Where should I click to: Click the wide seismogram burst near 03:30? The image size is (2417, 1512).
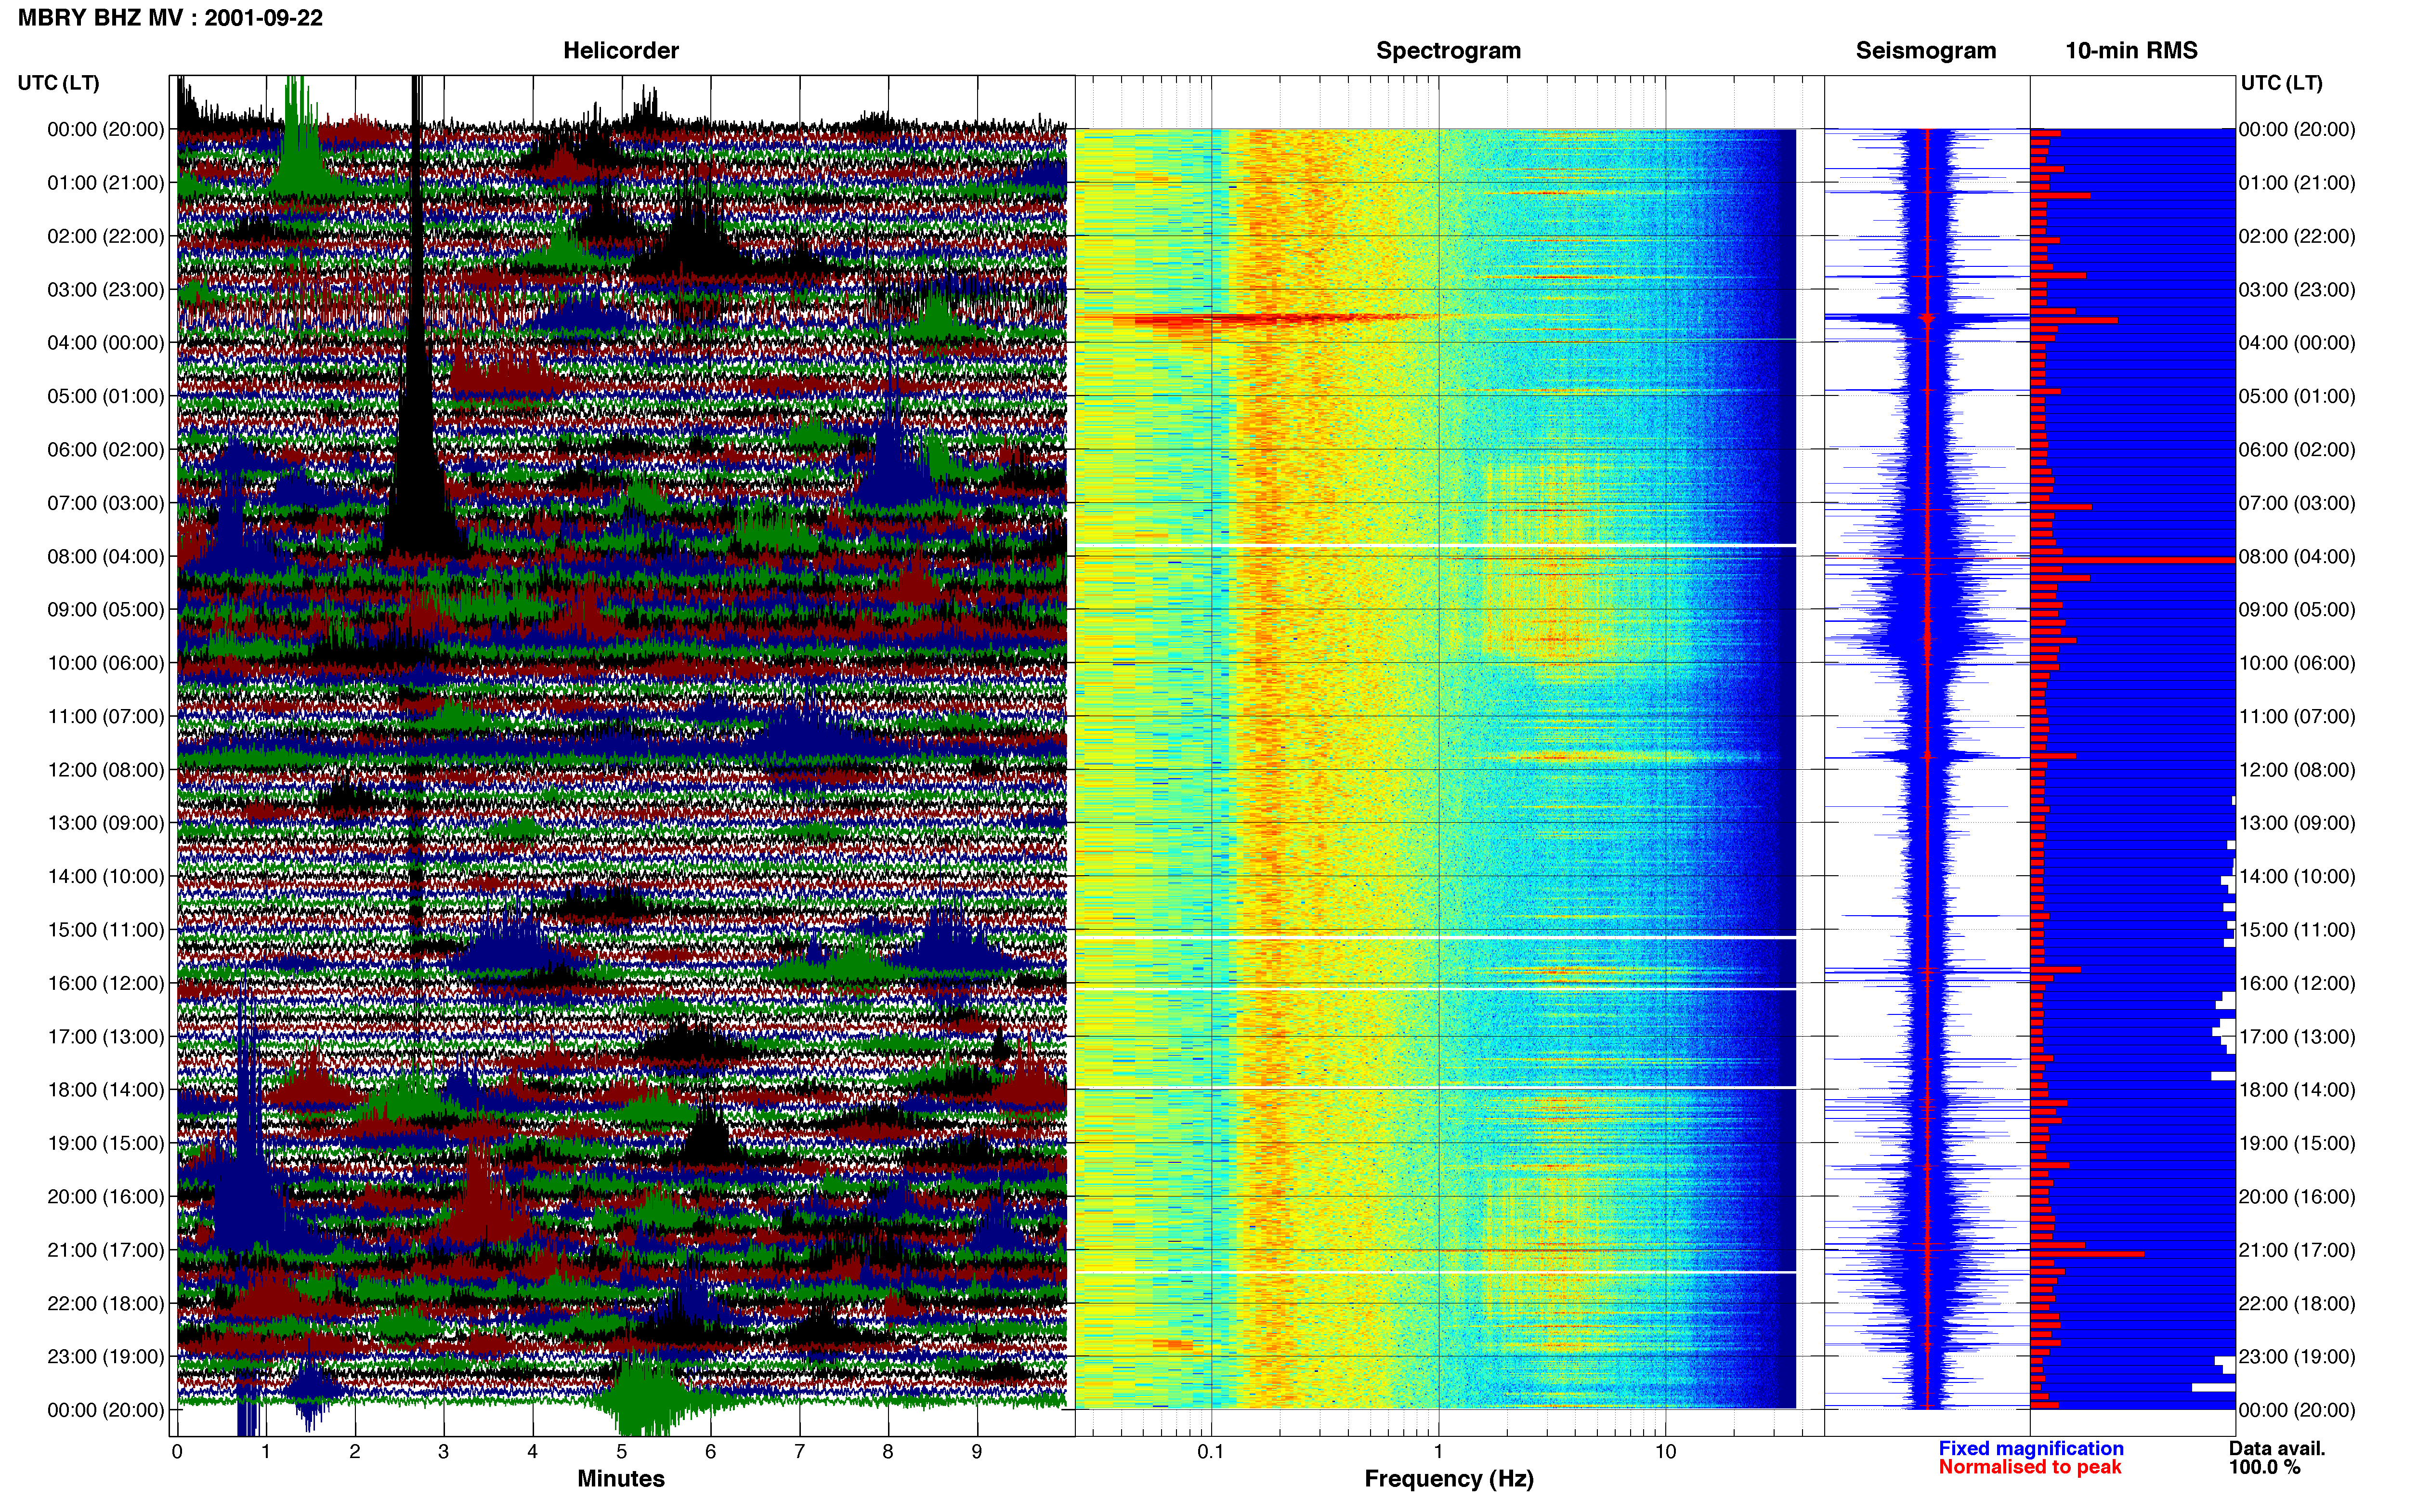1926,319
